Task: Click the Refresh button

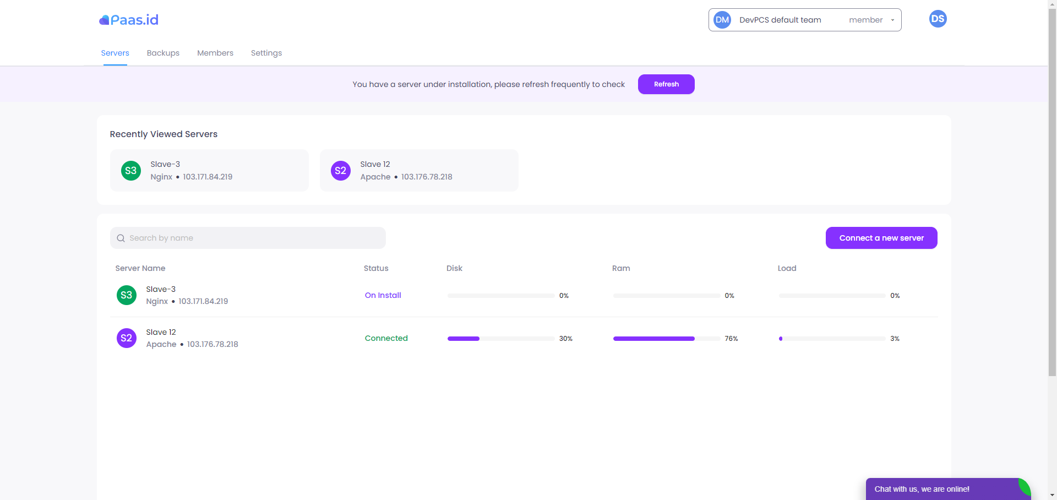Action: [x=666, y=84]
